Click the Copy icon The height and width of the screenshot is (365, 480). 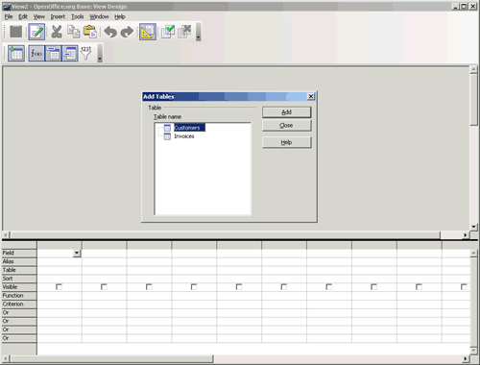coord(74,32)
